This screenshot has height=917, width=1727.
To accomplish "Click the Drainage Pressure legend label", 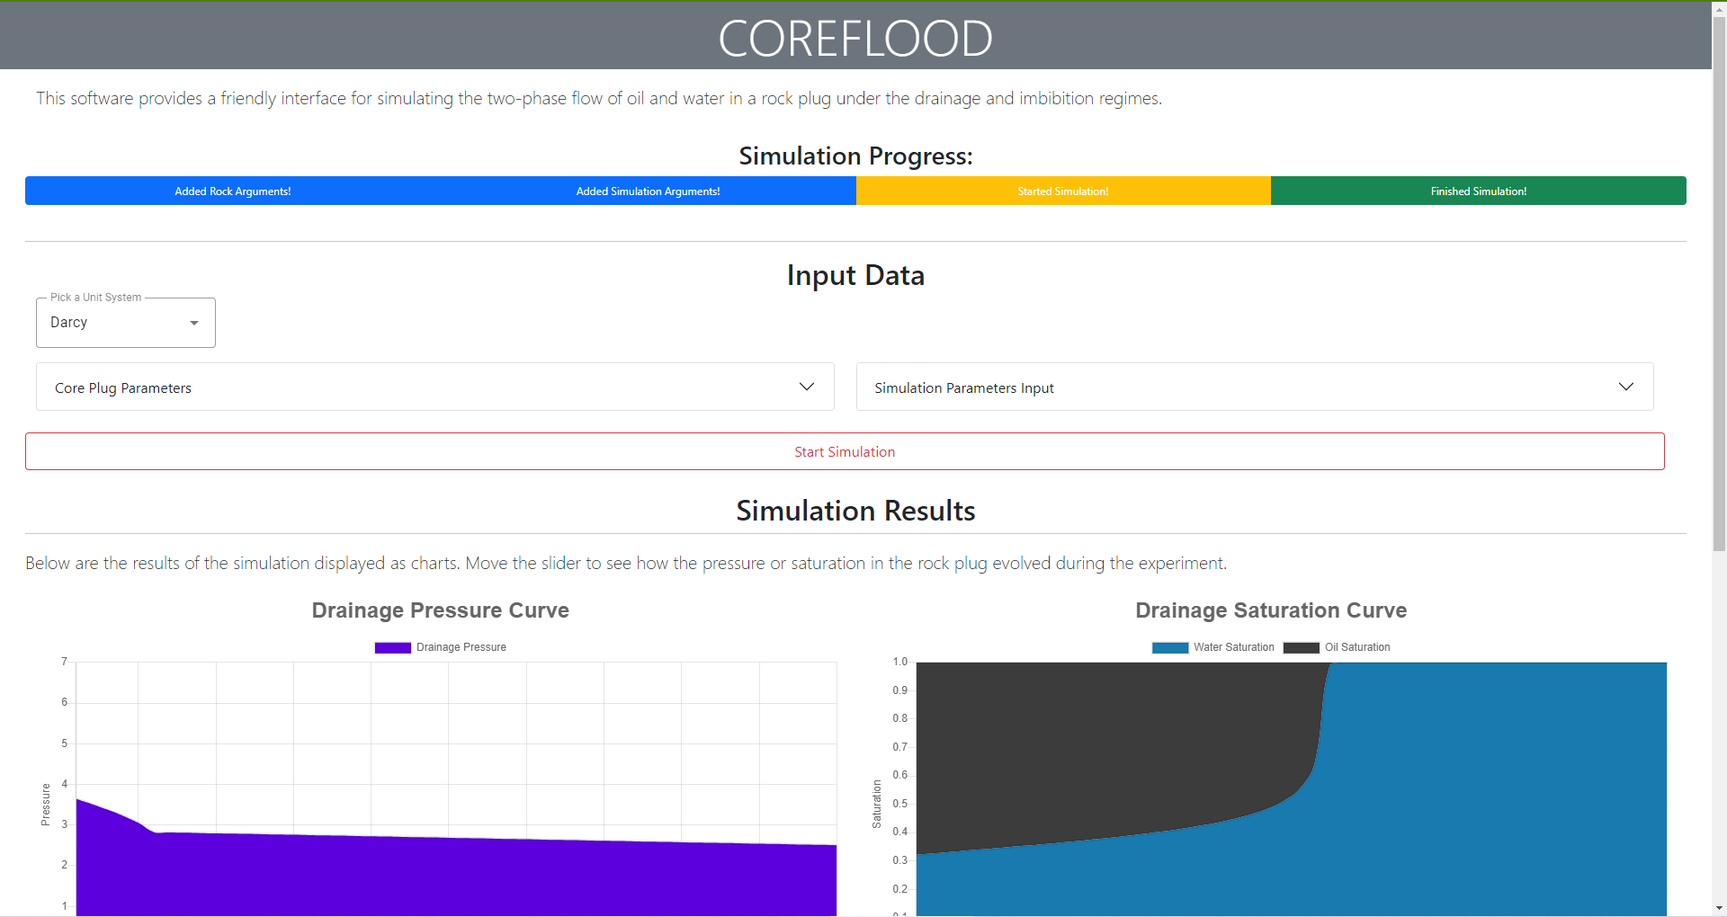I will (461, 647).
